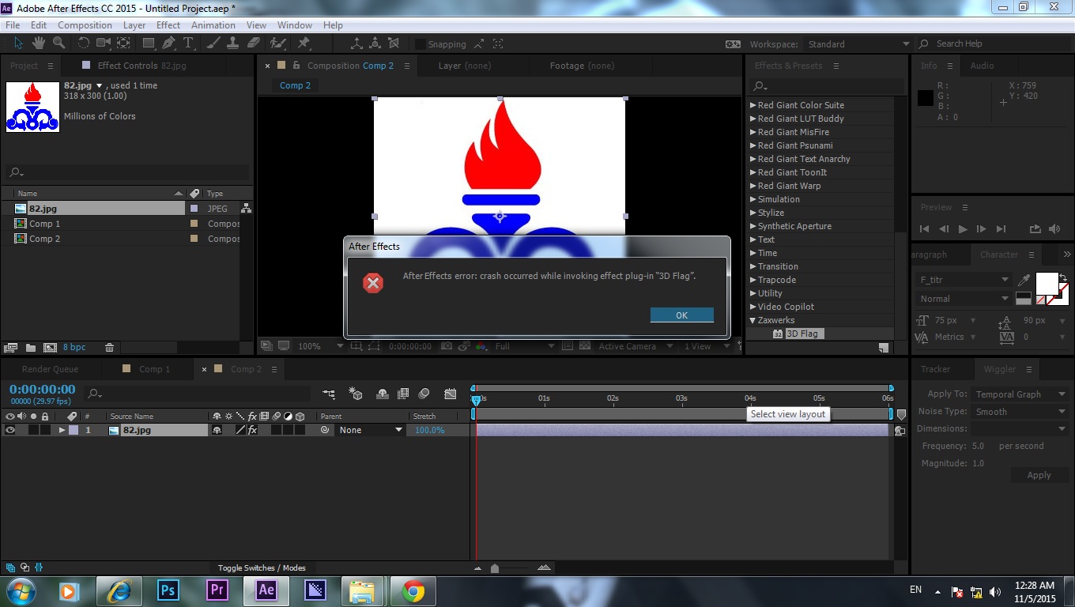This screenshot has width=1075, height=607.
Task: Launch Photoshop from the taskbar
Action: pos(168,590)
